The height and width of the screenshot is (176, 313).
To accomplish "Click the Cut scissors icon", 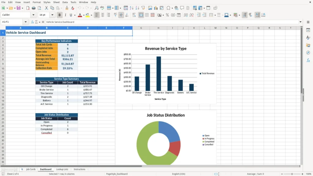I will (x=46, y=8).
